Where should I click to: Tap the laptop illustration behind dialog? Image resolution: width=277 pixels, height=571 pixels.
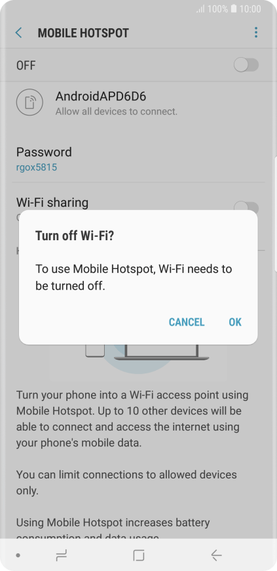(x=161, y=352)
